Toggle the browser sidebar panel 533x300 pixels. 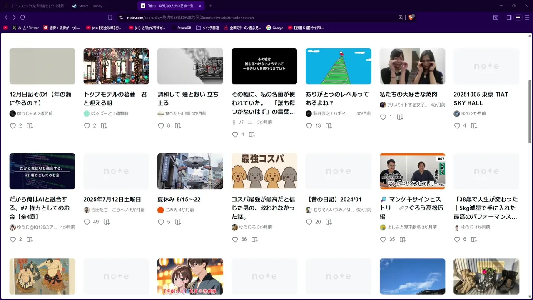509,17
